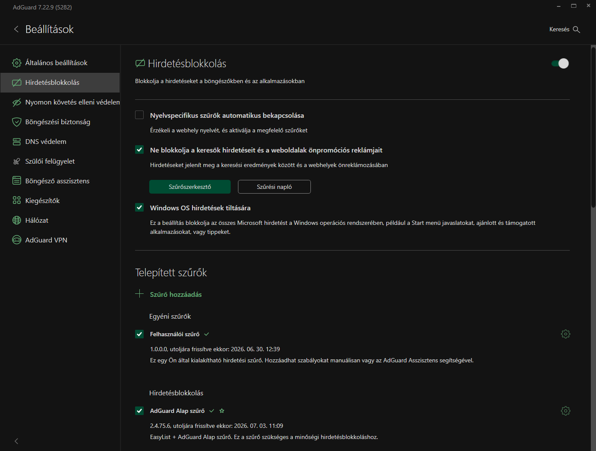This screenshot has height=451, width=596.
Task: Click the Szűrő hozzáadás link
Action: click(x=176, y=295)
